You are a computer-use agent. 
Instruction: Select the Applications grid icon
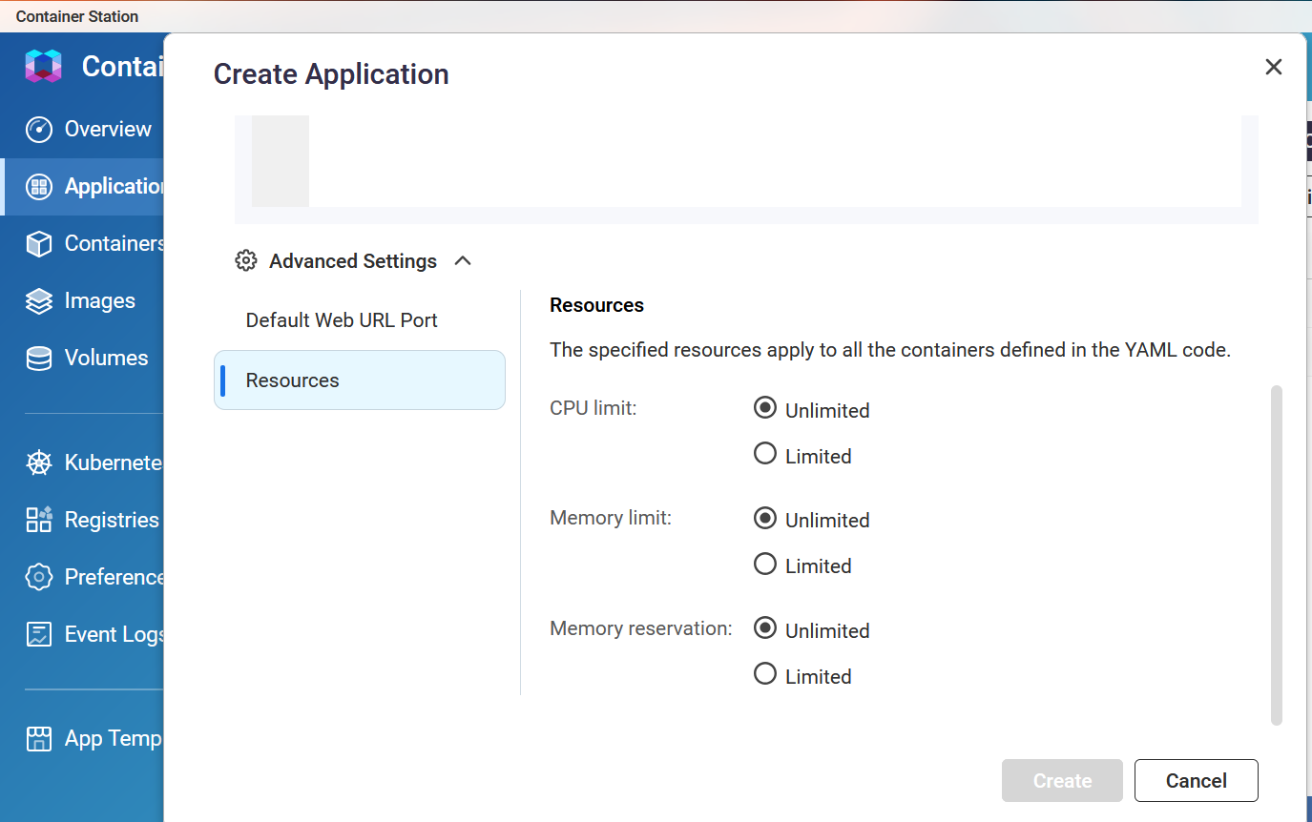39,187
